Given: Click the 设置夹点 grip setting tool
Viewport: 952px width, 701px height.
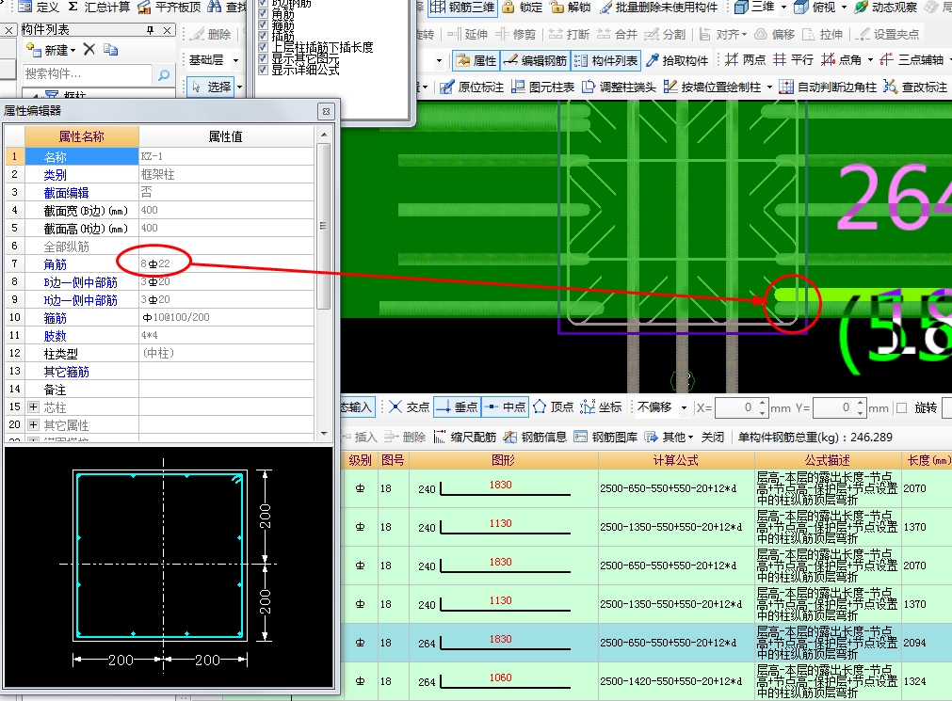Looking at the screenshot, I should click(x=887, y=34).
